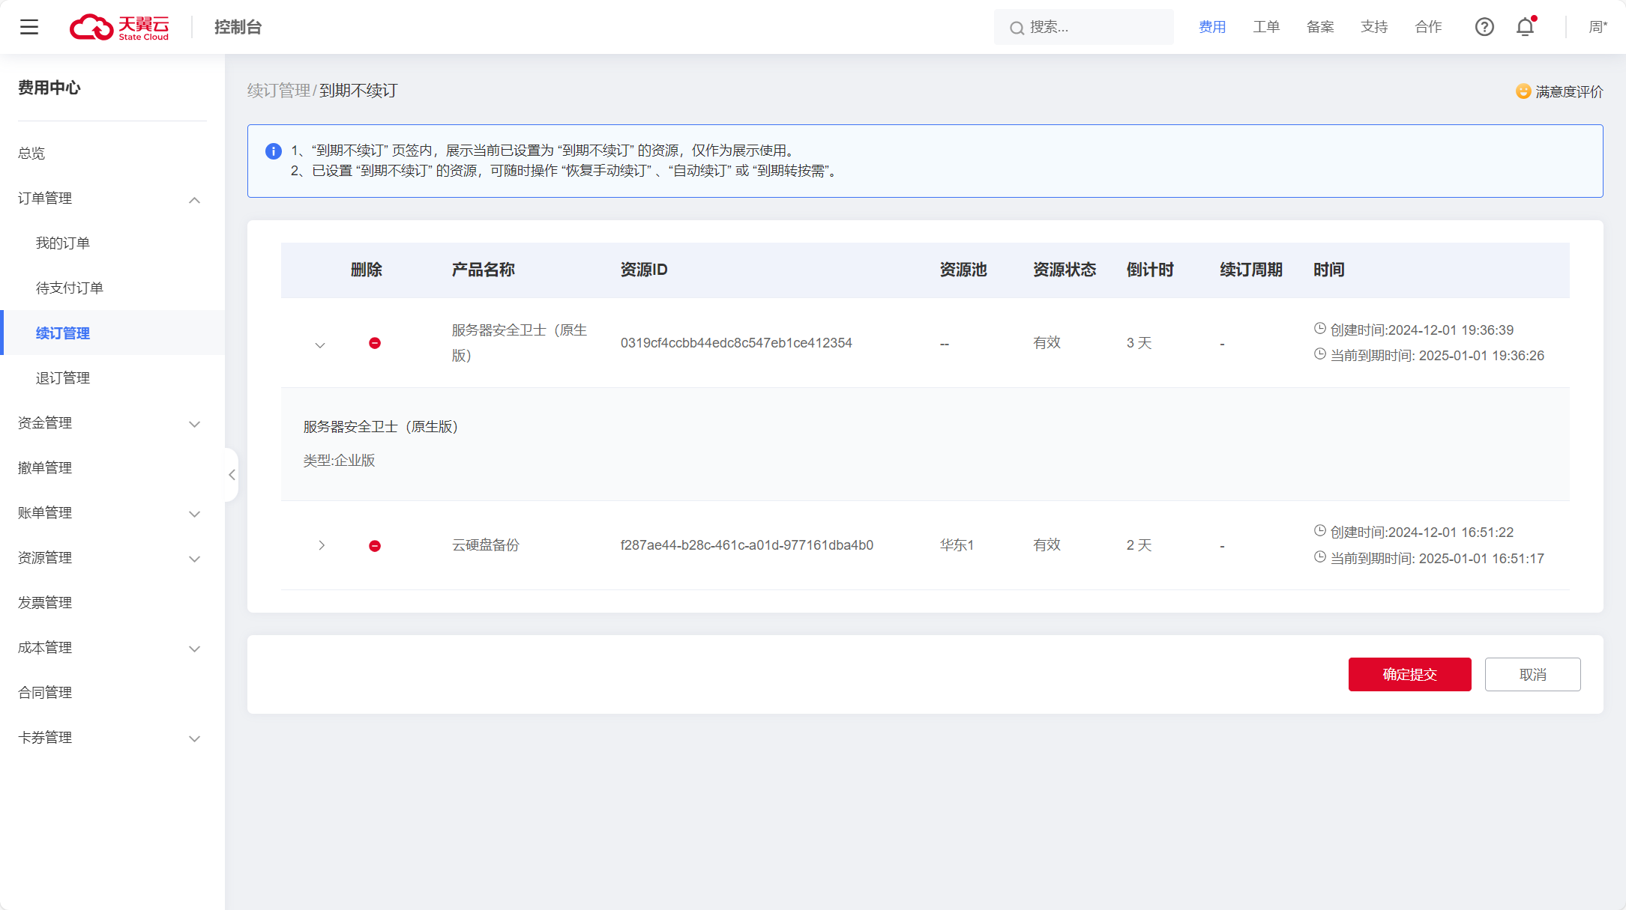This screenshot has width=1626, height=910.
Task: Click the 费用中心 sidebar title
Action: coord(49,88)
